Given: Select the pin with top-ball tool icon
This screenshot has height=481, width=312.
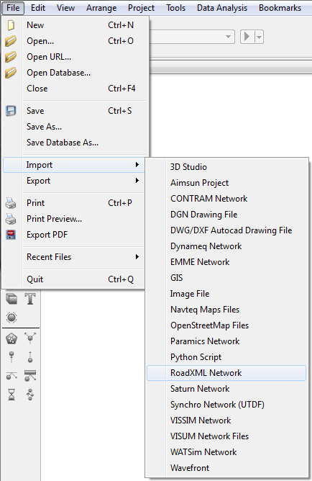Looking at the screenshot, I should pos(12,357).
